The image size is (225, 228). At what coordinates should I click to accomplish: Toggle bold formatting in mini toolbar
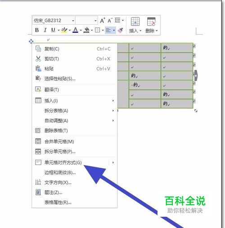coord(37,30)
